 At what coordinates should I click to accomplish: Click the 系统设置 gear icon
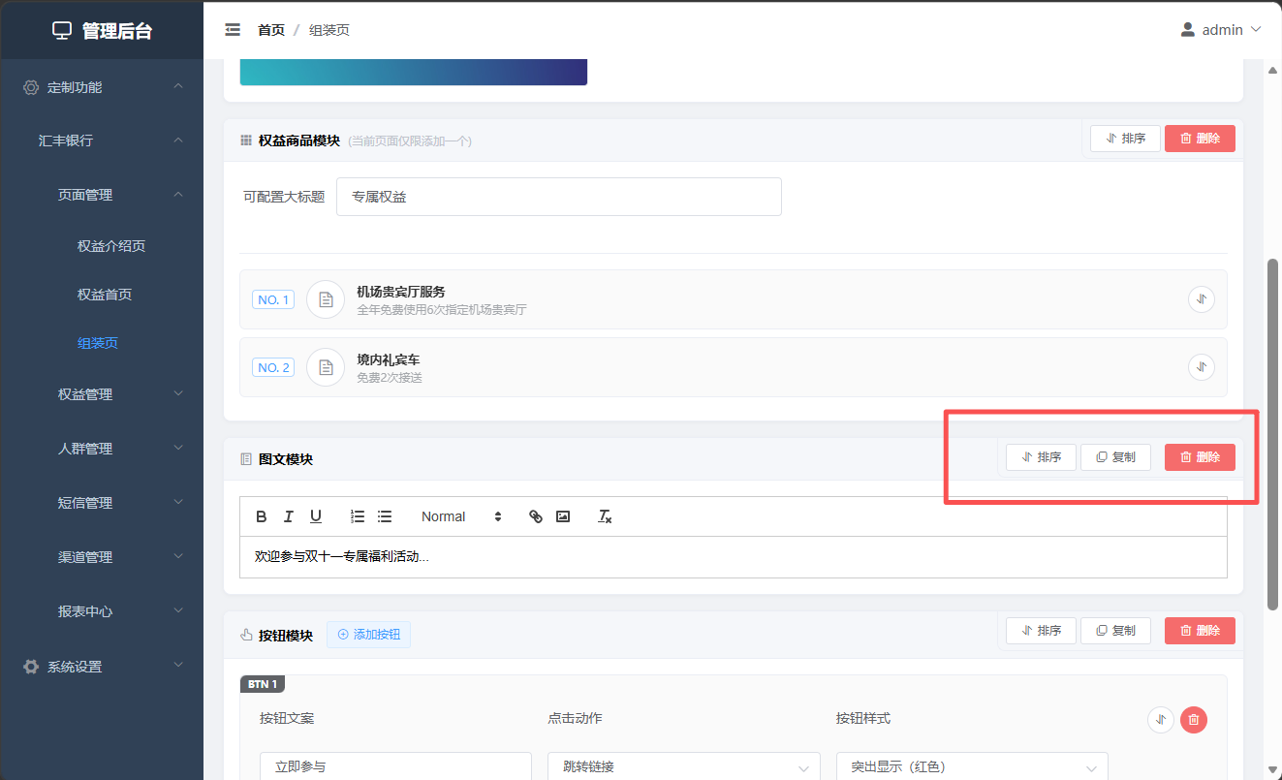click(31, 667)
